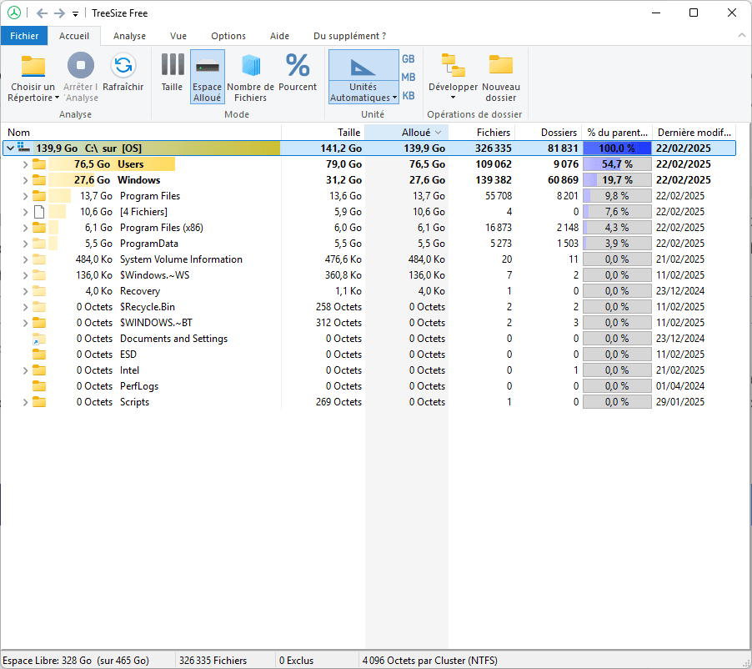This screenshot has height=669, width=752.
Task: Sort by the Taille column header
Action: tap(323, 133)
